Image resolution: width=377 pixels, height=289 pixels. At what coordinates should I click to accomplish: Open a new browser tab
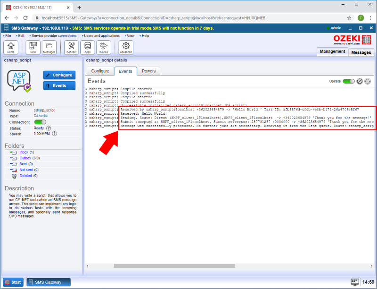[79, 8]
